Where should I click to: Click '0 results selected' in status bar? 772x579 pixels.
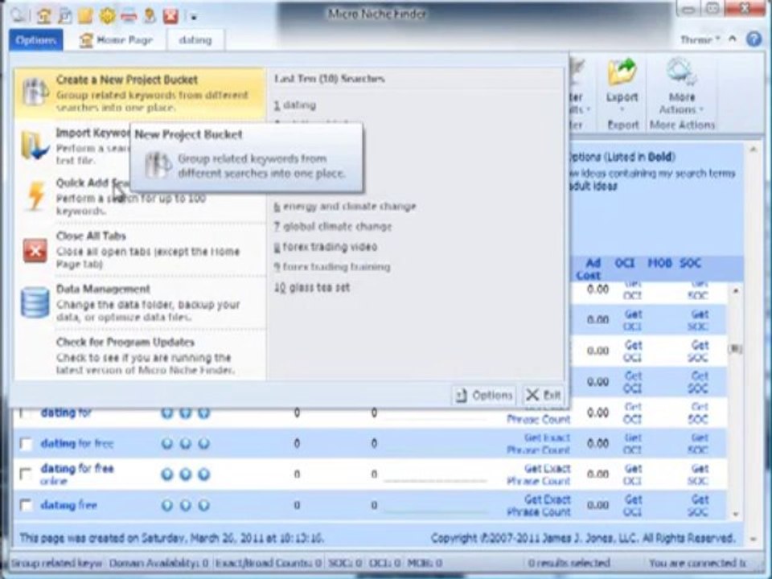569,562
